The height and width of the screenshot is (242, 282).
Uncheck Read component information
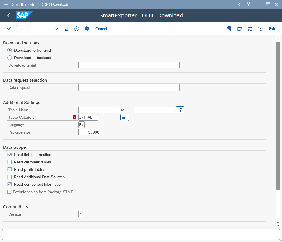click(10, 184)
